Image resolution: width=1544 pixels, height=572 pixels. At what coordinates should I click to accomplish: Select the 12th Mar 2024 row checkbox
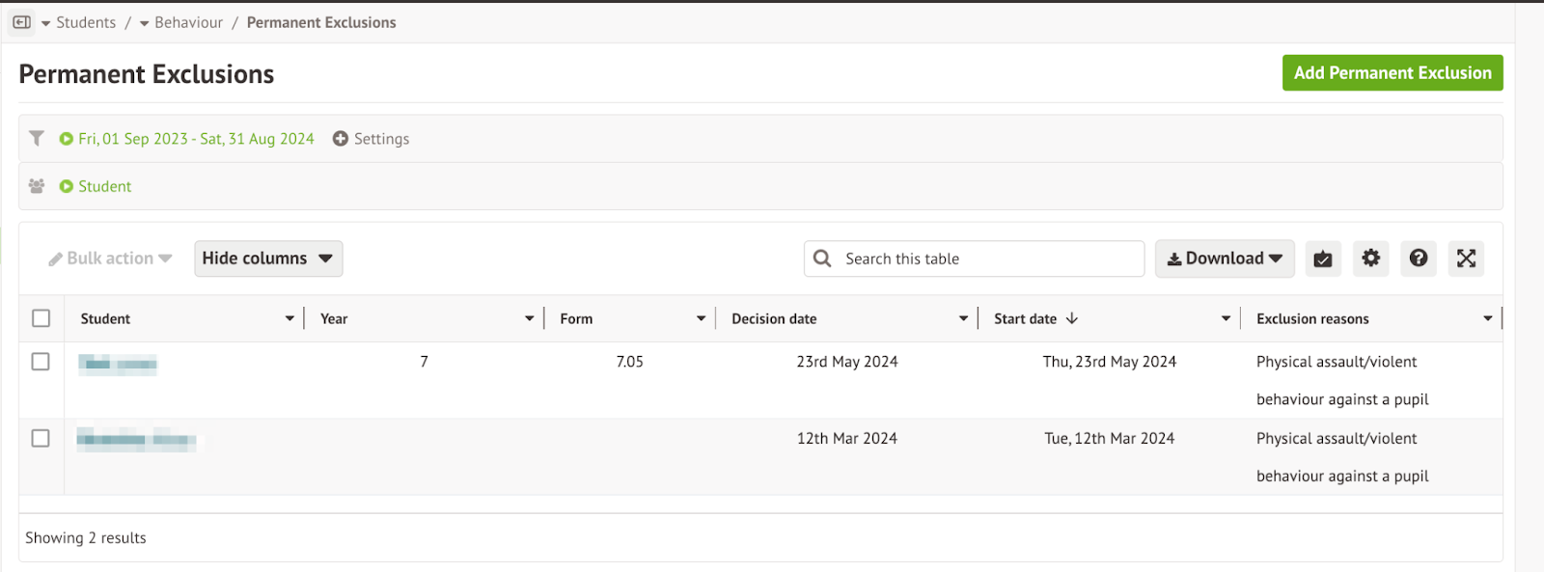[41, 438]
